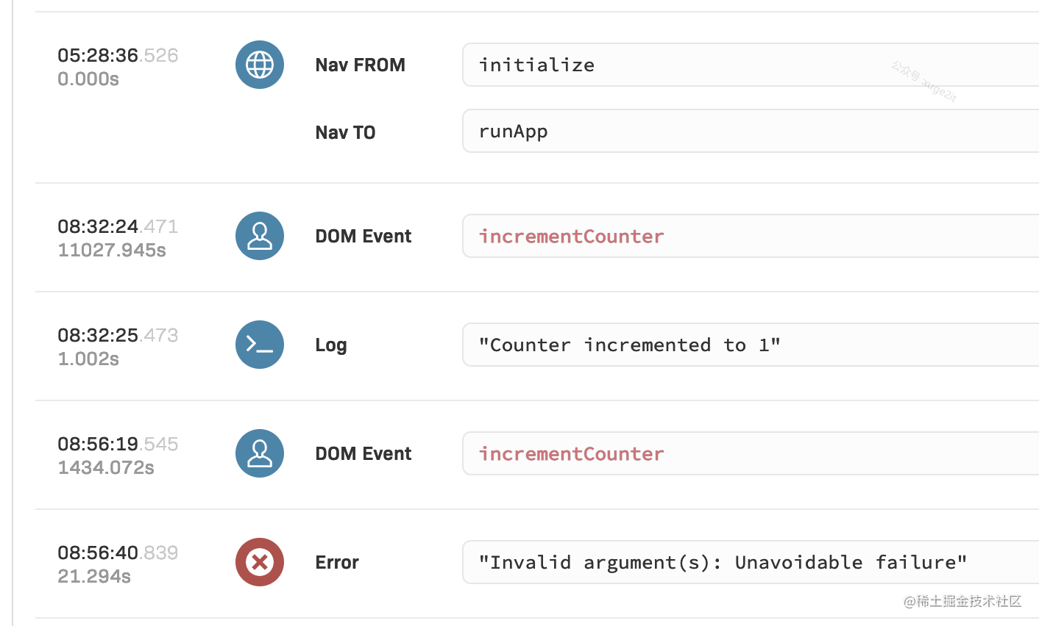Click the 11027.945s elapsed duration text
The width and height of the screenshot is (1039, 626).
pos(112,250)
